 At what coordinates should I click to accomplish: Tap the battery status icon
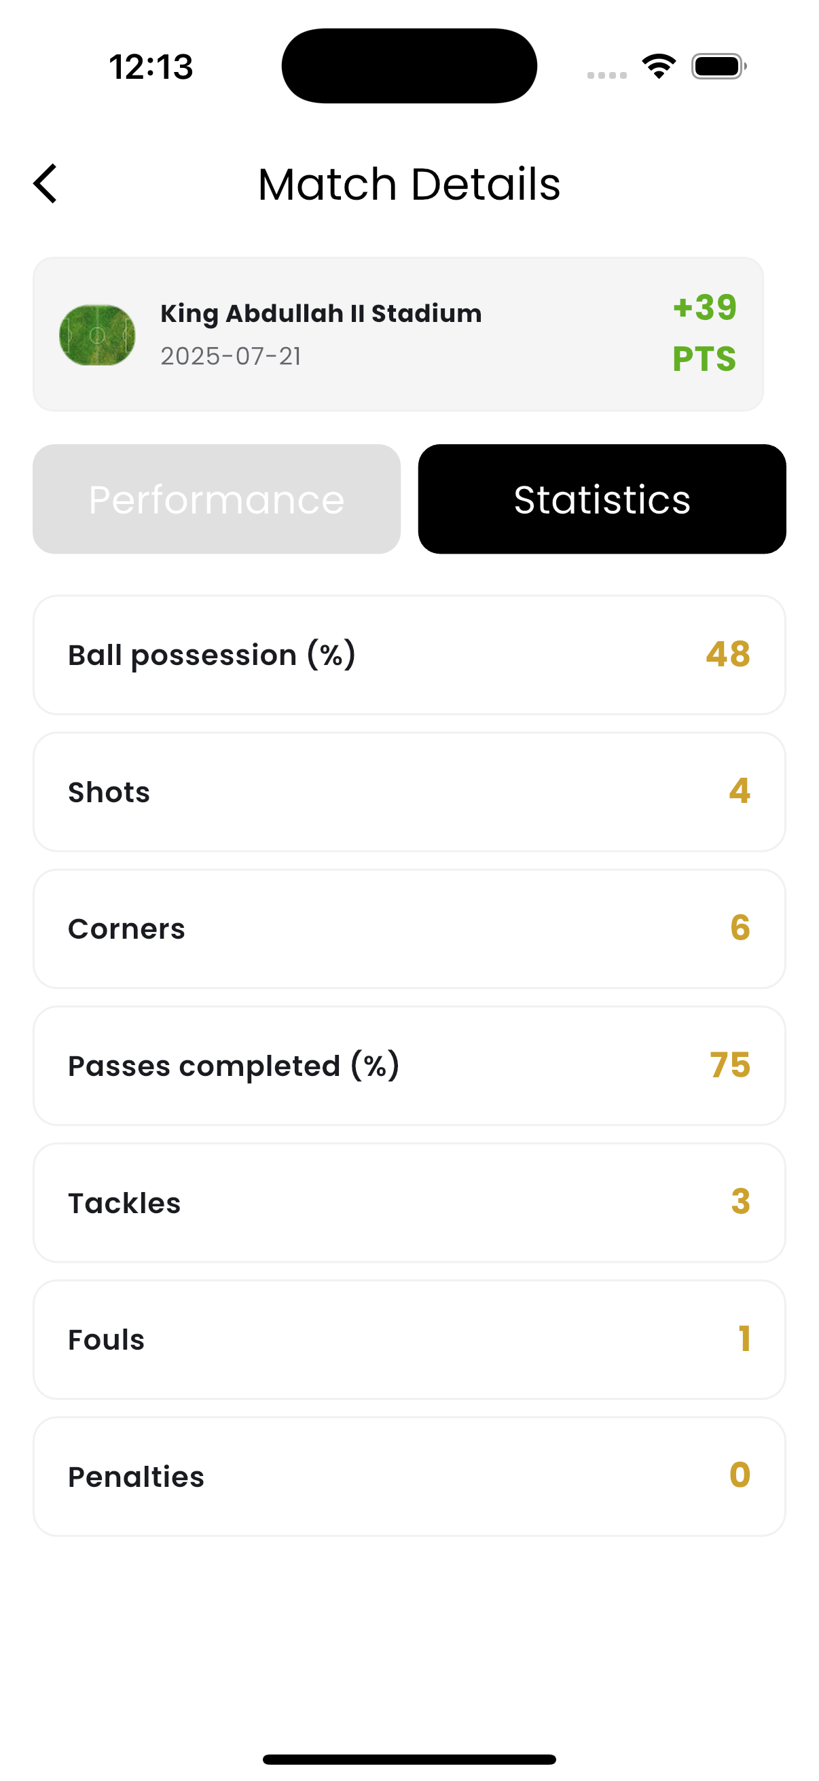point(718,67)
